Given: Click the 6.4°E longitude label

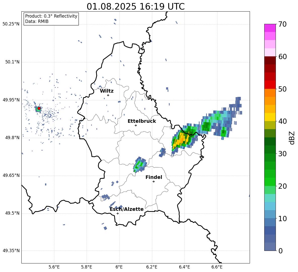Looking at the screenshot, I should (184, 267).
